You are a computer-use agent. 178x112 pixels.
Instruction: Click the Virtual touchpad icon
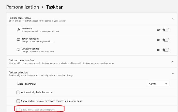(18, 50)
